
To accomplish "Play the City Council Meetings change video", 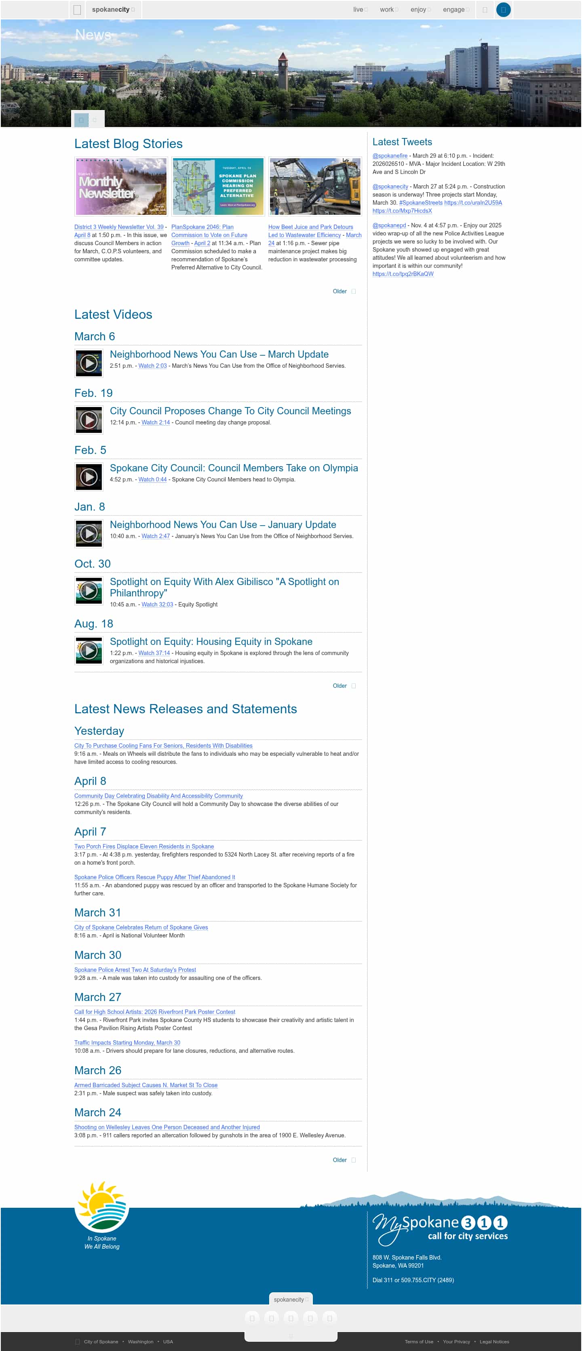I will click(89, 420).
